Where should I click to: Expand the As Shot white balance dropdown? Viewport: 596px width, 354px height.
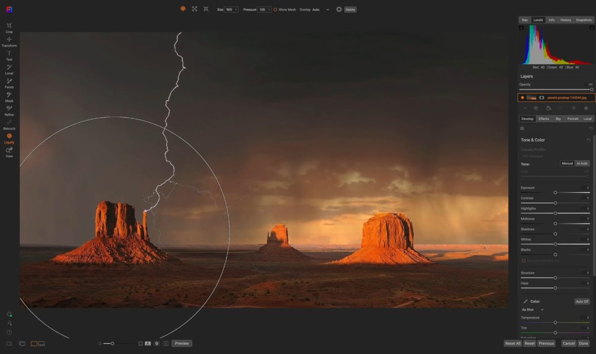point(533,309)
